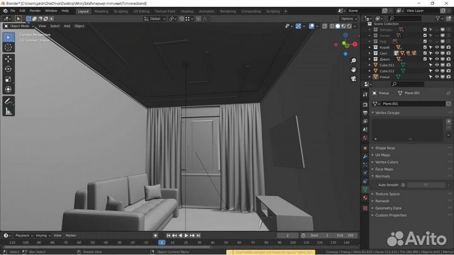The image size is (454, 255).
Task: Open the Options dropdown
Action: [x=349, y=19]
